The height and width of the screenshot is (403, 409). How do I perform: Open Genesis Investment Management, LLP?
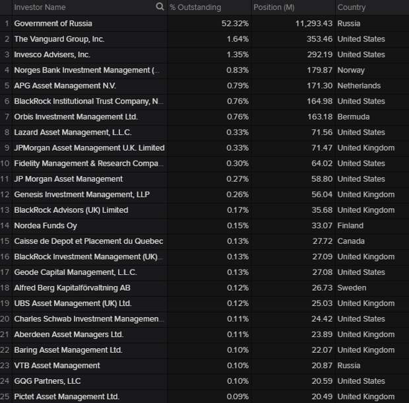click(82, 195)
